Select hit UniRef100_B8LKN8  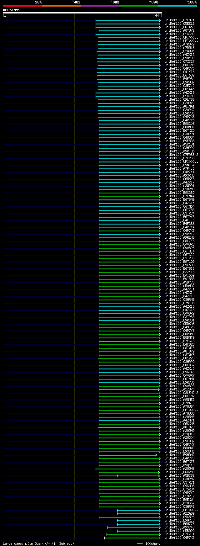[179, 65]
